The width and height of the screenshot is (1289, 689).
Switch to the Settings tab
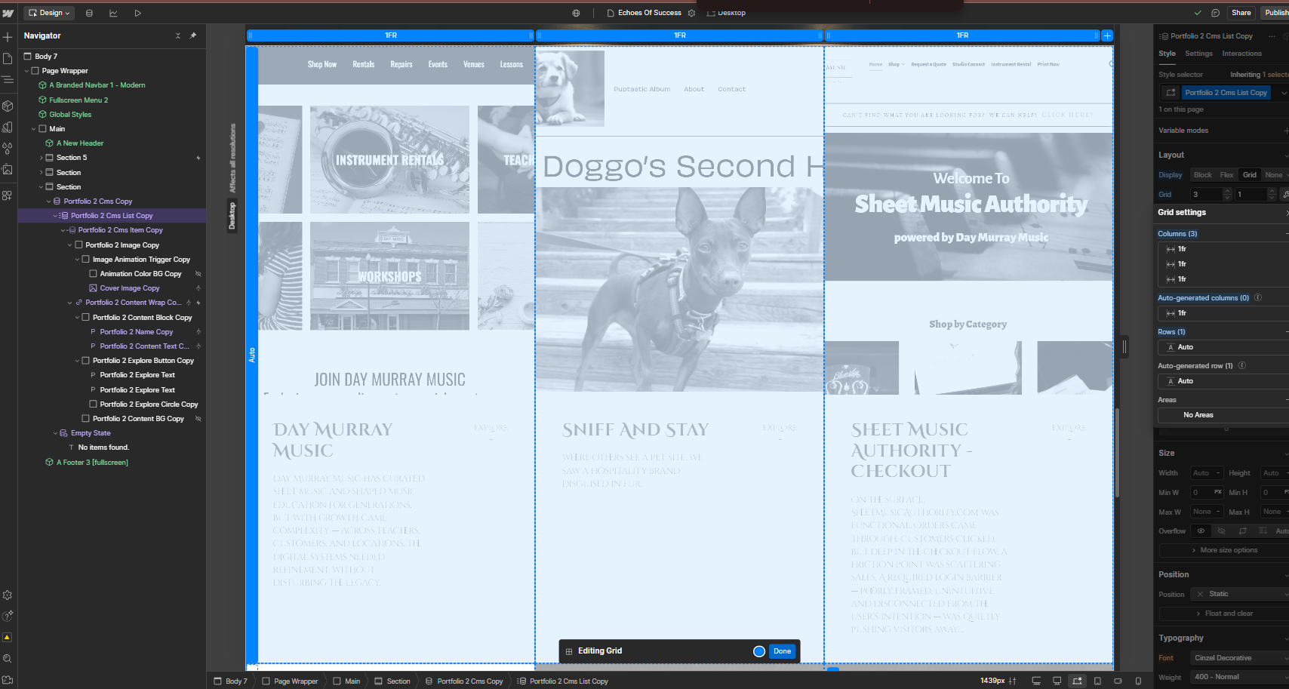1198,54
